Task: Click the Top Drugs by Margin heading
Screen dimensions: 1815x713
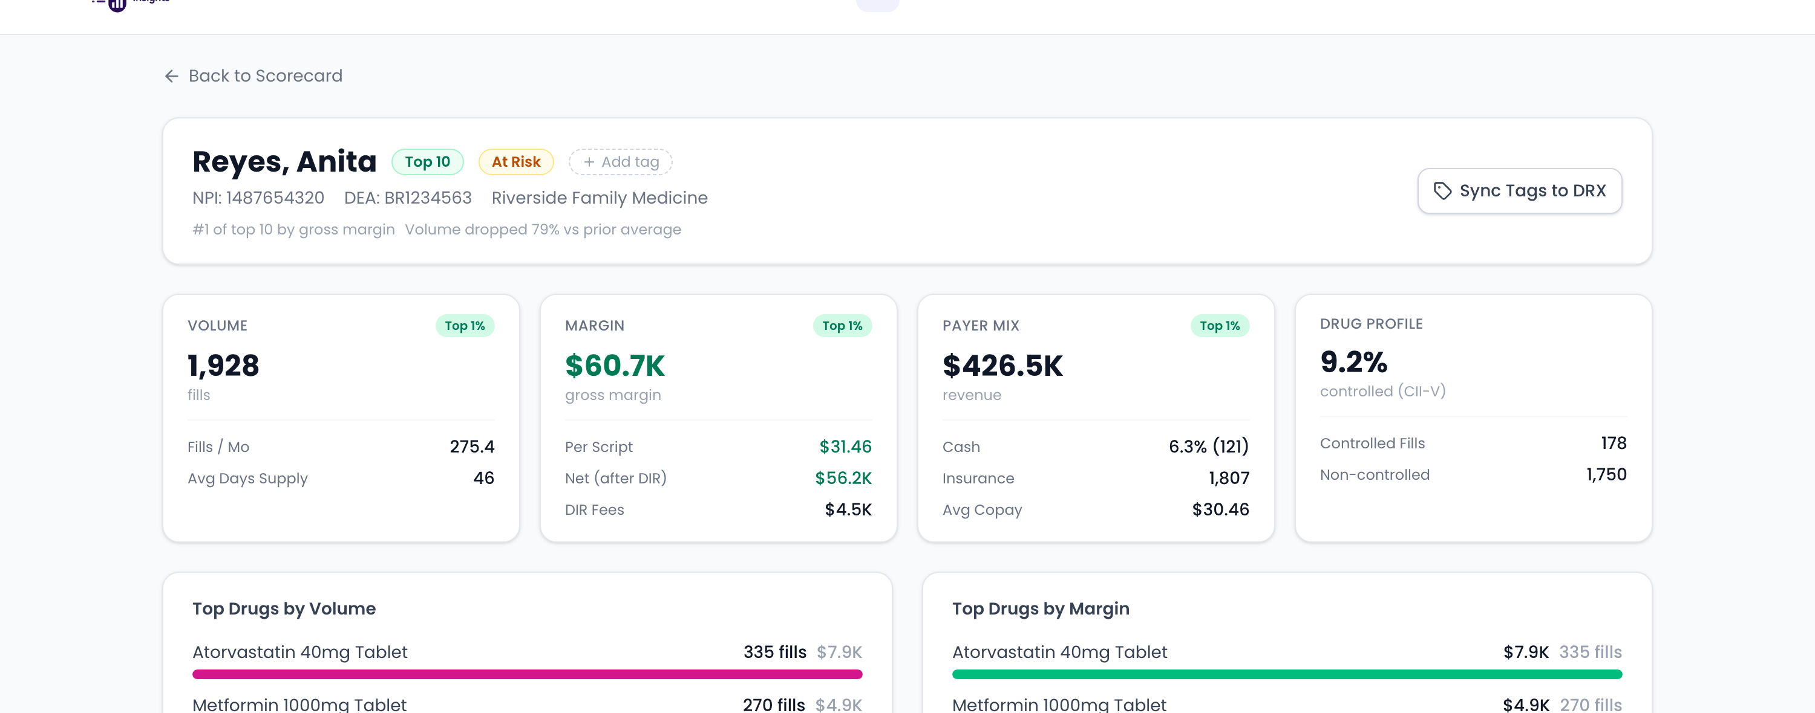Action: (1041, 609)
